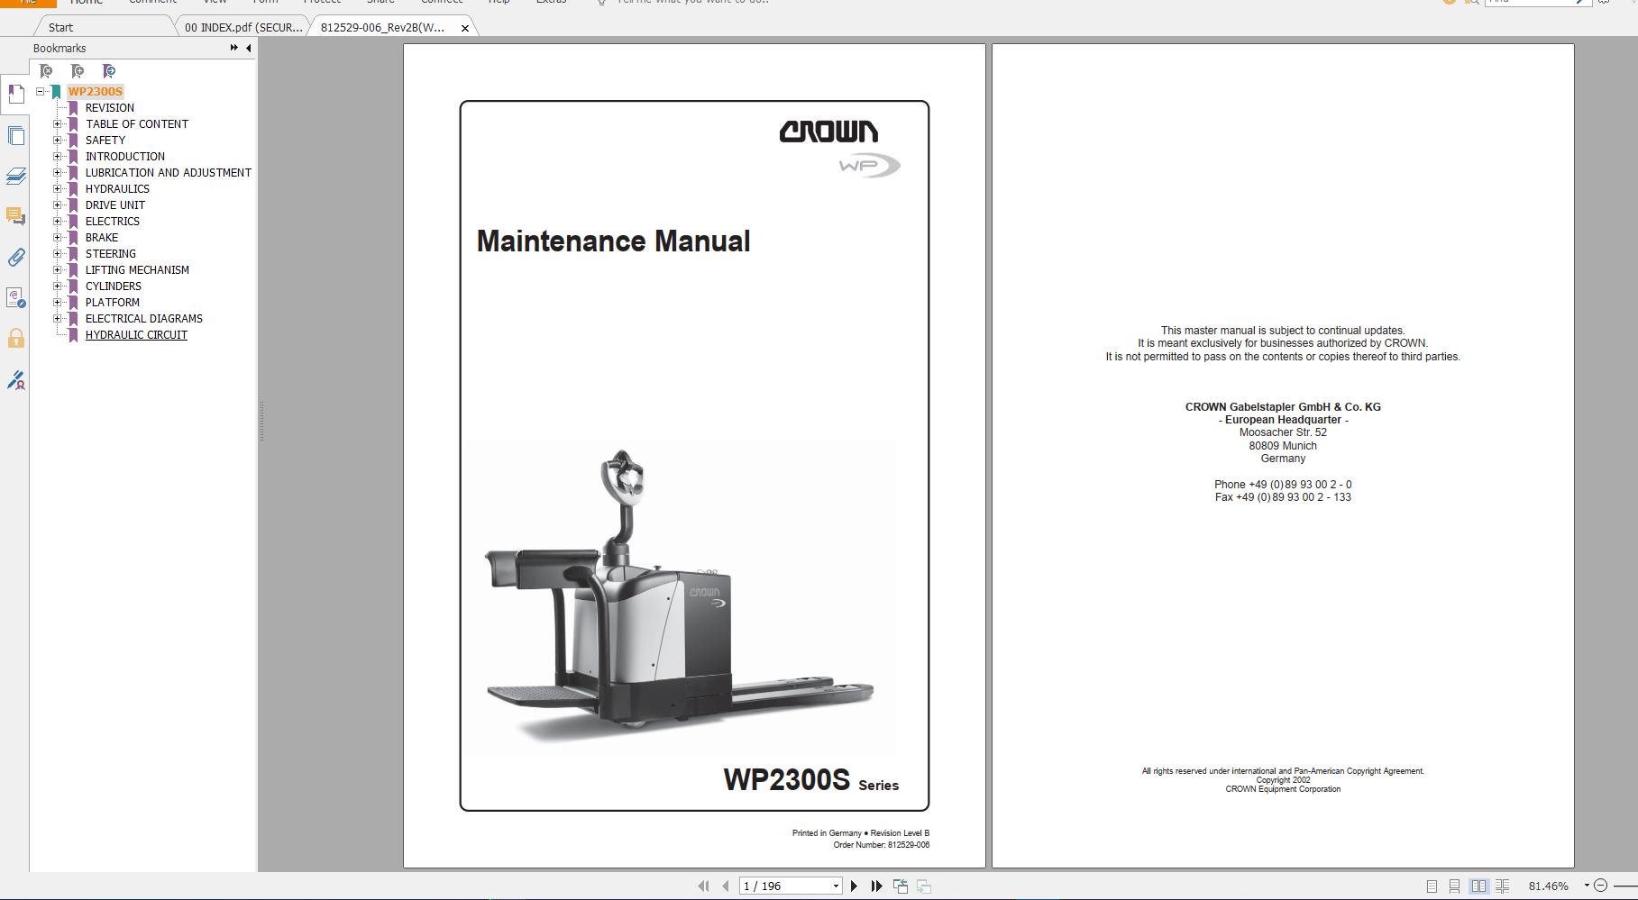Expand the BRAKE bookmark node
The width and height of the screenshot is (1638, 900).
coord(58,237)
